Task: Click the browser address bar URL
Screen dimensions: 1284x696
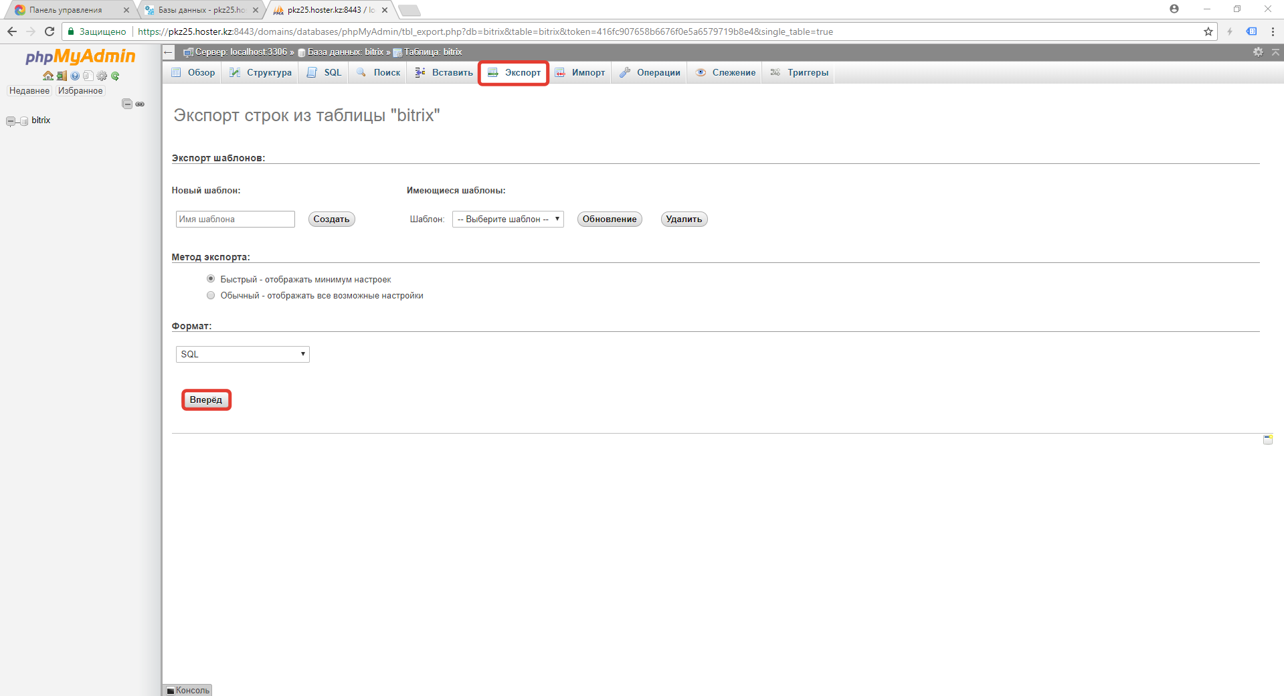Action: (x=485, y=31)
